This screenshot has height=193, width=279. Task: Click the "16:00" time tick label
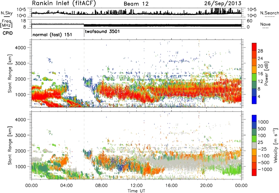pos(171,186)
